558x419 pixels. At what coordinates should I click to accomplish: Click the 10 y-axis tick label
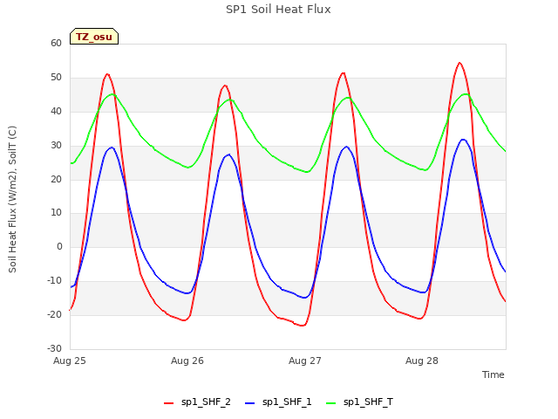56,213
